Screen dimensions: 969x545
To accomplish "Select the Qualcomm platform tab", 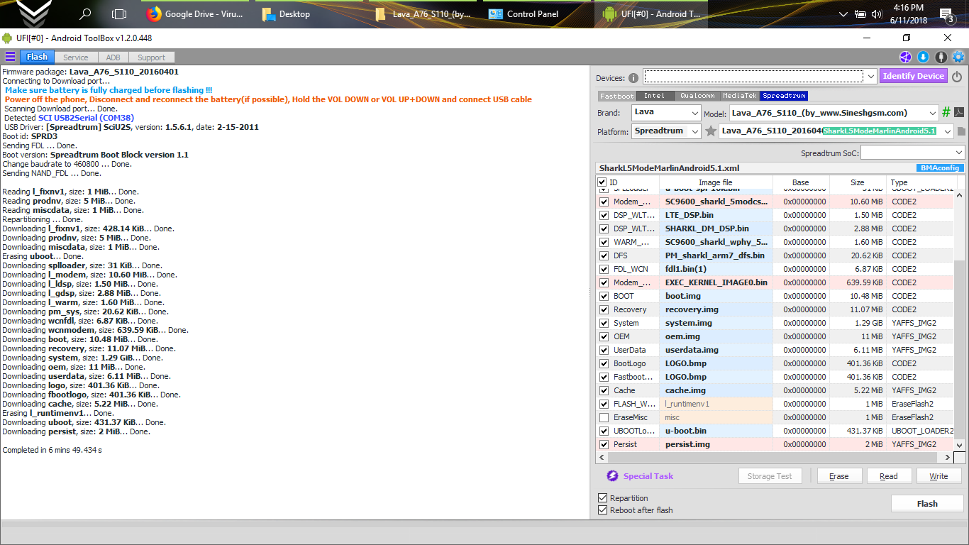I will point(697,96).
